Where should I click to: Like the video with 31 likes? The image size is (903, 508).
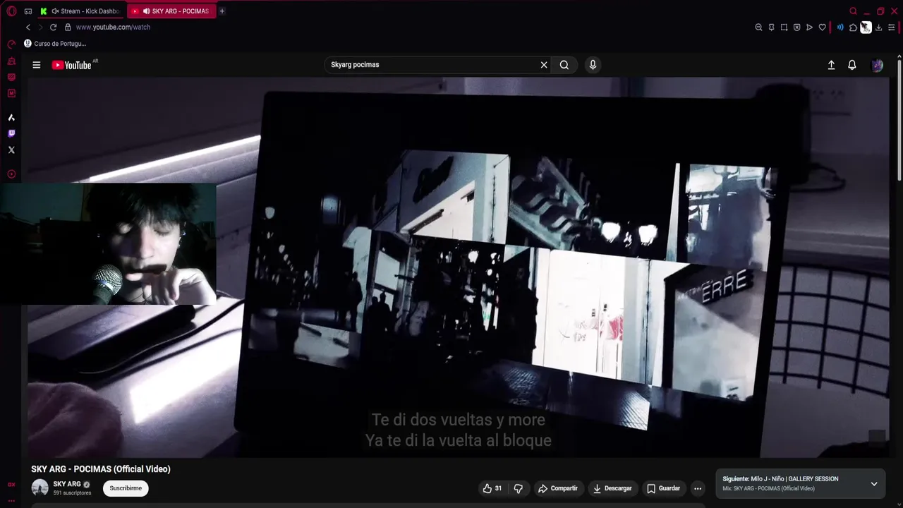point(492,488)
